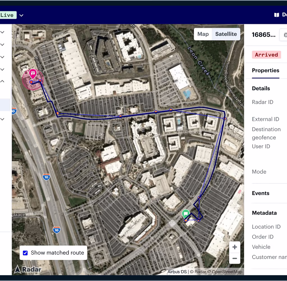Zoom out with the minus button

pos(235,258)
